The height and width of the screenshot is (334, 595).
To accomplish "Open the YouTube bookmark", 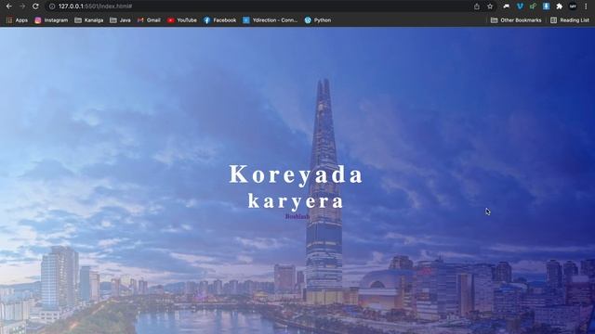I will coord(182,20).
